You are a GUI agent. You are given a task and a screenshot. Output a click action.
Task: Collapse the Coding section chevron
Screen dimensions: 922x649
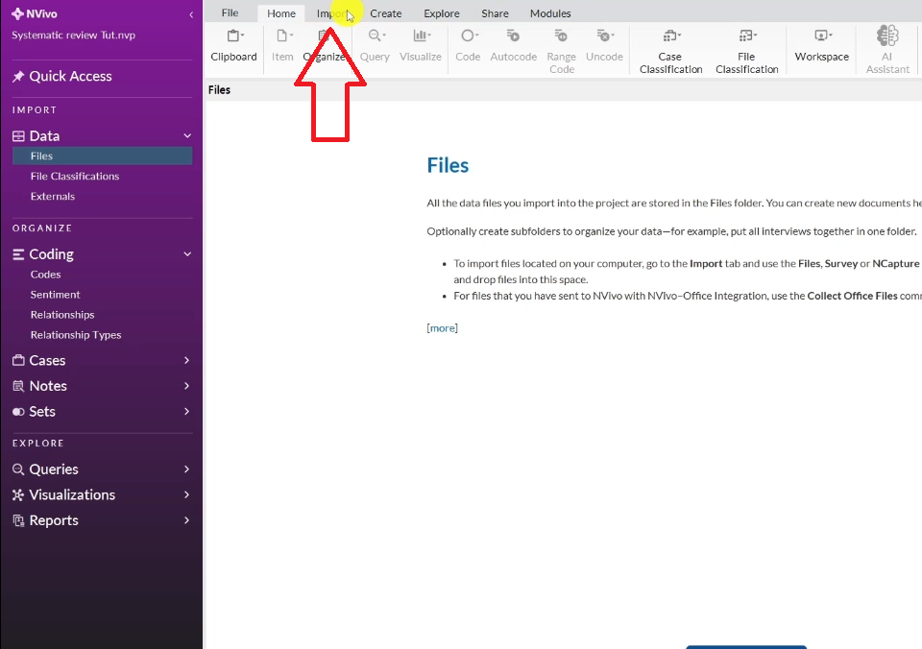click(x=187, y=254)
